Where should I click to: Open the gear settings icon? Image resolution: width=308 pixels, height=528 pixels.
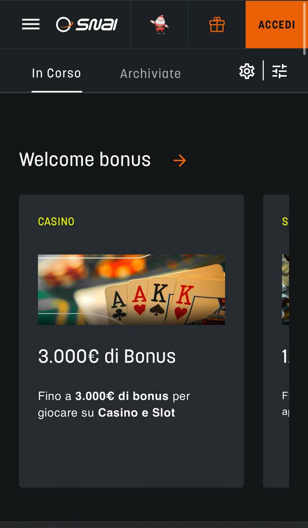coord(247,71)
